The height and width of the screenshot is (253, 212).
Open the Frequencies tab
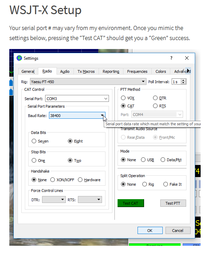click(x=137, y=71)
